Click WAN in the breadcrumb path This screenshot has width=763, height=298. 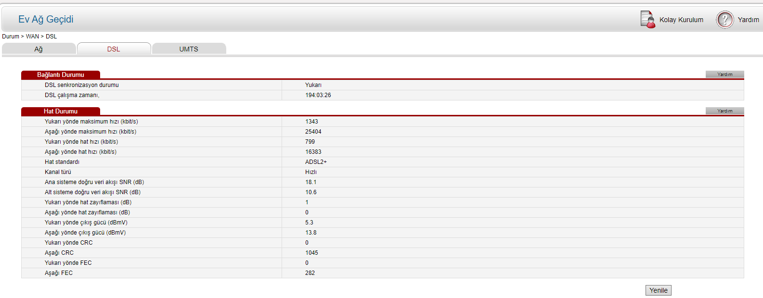pos(32,37)
